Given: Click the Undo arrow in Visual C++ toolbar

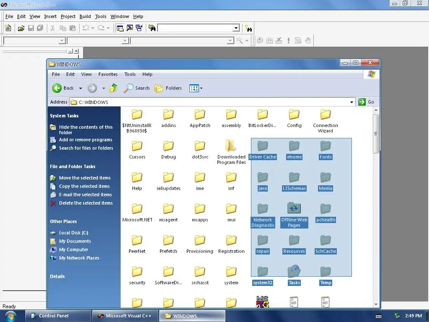Looking at the screenshot, I should click(85, 28).
